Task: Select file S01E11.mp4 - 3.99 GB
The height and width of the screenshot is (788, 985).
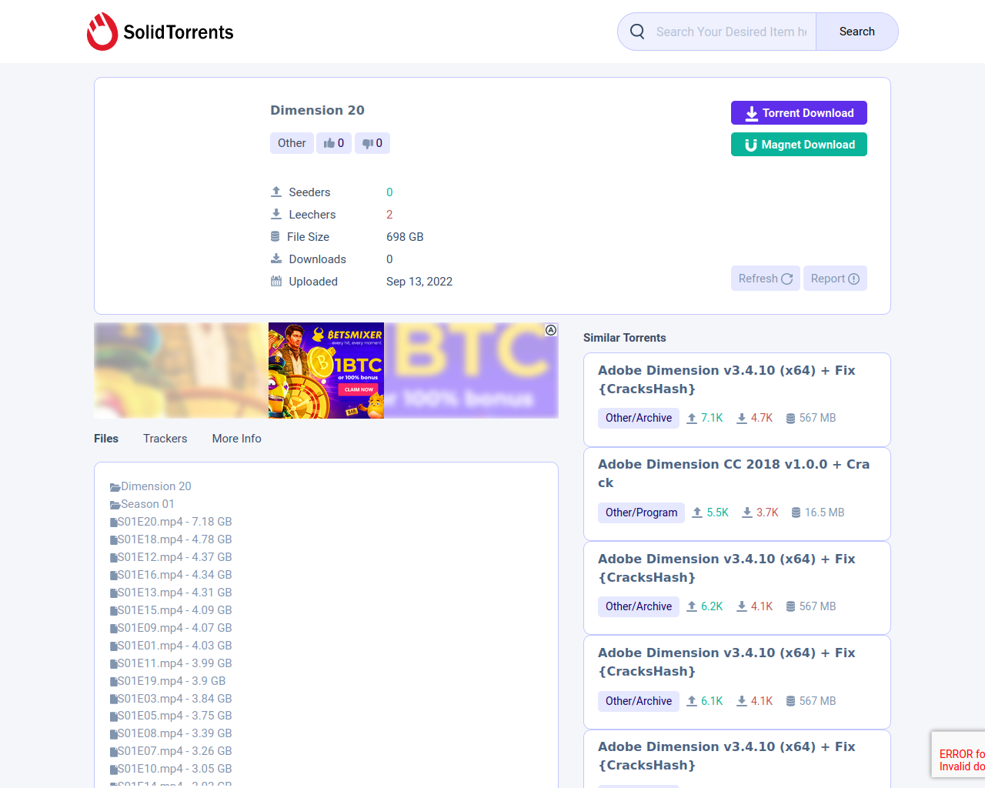Action: click(x=175, y=663)
